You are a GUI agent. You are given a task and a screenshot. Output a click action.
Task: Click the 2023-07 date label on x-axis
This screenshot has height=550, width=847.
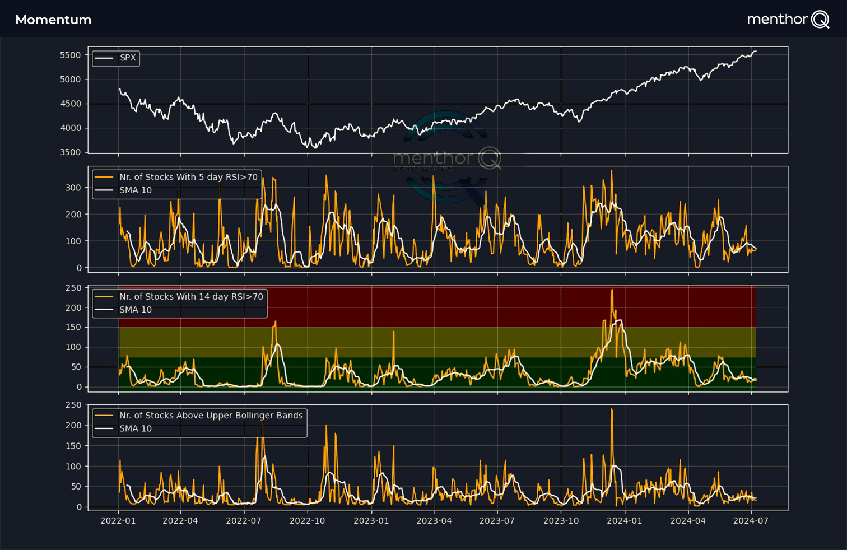[x=497, y=521]
